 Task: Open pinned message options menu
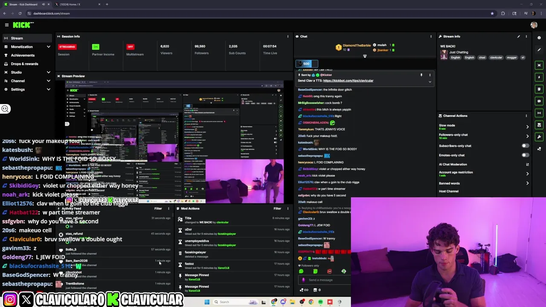[430, 75]
